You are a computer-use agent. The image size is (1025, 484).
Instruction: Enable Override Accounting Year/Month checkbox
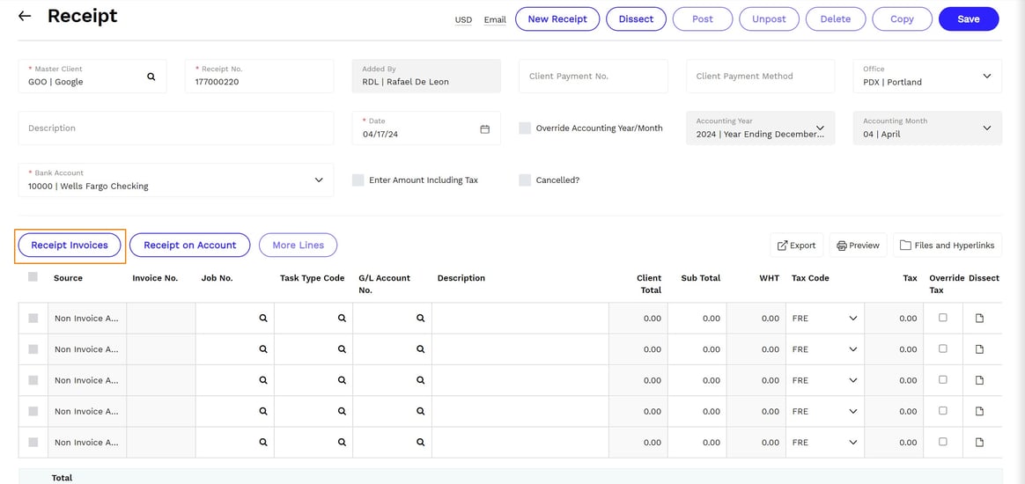525,128
